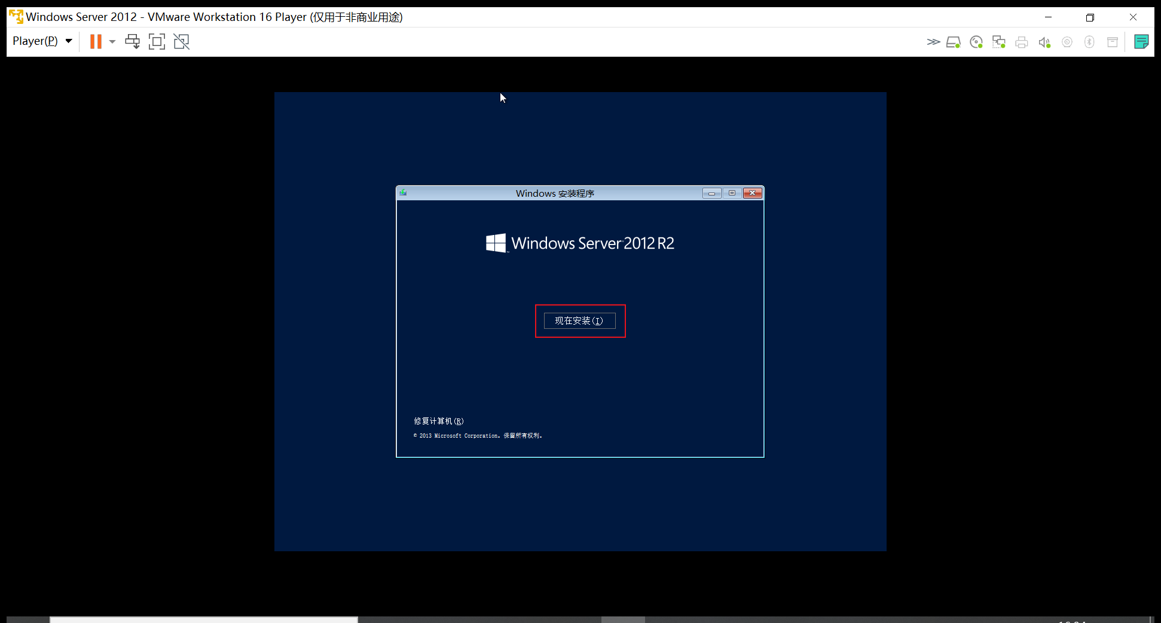The image size is (1161, 623).
Task: Minimize the Windows 安装程序 setup dialog
Action: click(711, 193)
